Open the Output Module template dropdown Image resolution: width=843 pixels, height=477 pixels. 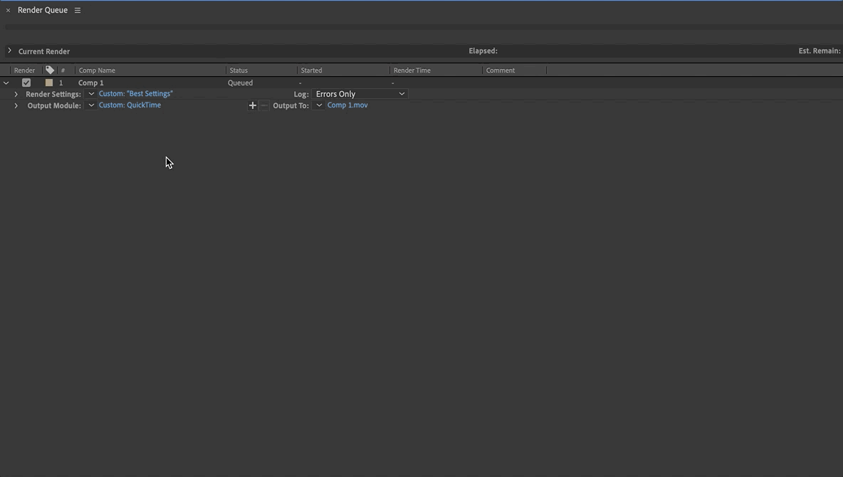point(91,105)
